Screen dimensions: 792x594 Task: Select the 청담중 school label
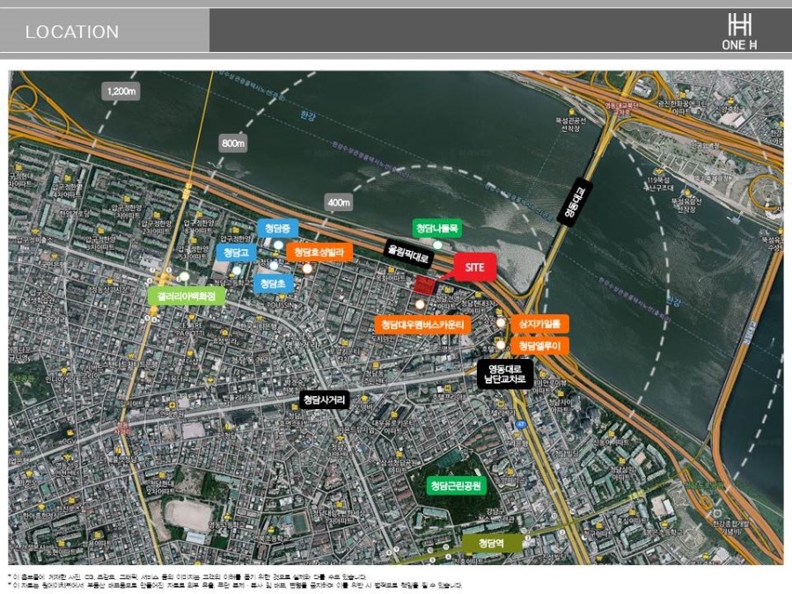[277, 228]
